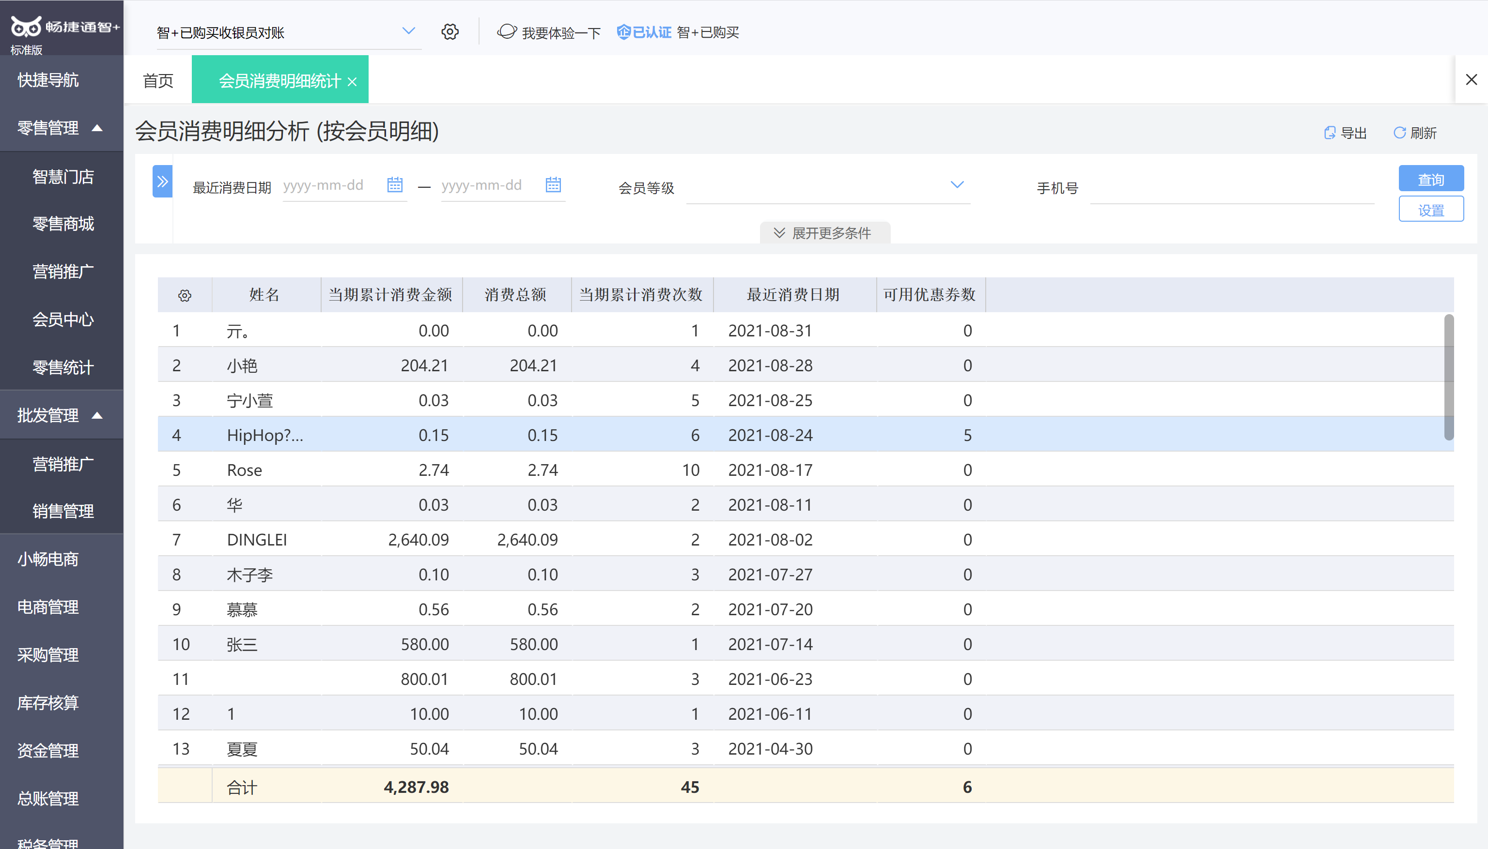Click the Refresh (刷新) icon
The height and width of the screenshot is (849, 1488).
click(1399, 133)
